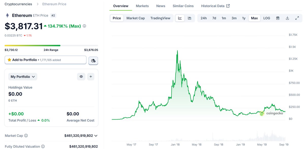Toggle portfolio value visibility eye
The width and height of the screenshot is (304, 149).
coord(81,77)
